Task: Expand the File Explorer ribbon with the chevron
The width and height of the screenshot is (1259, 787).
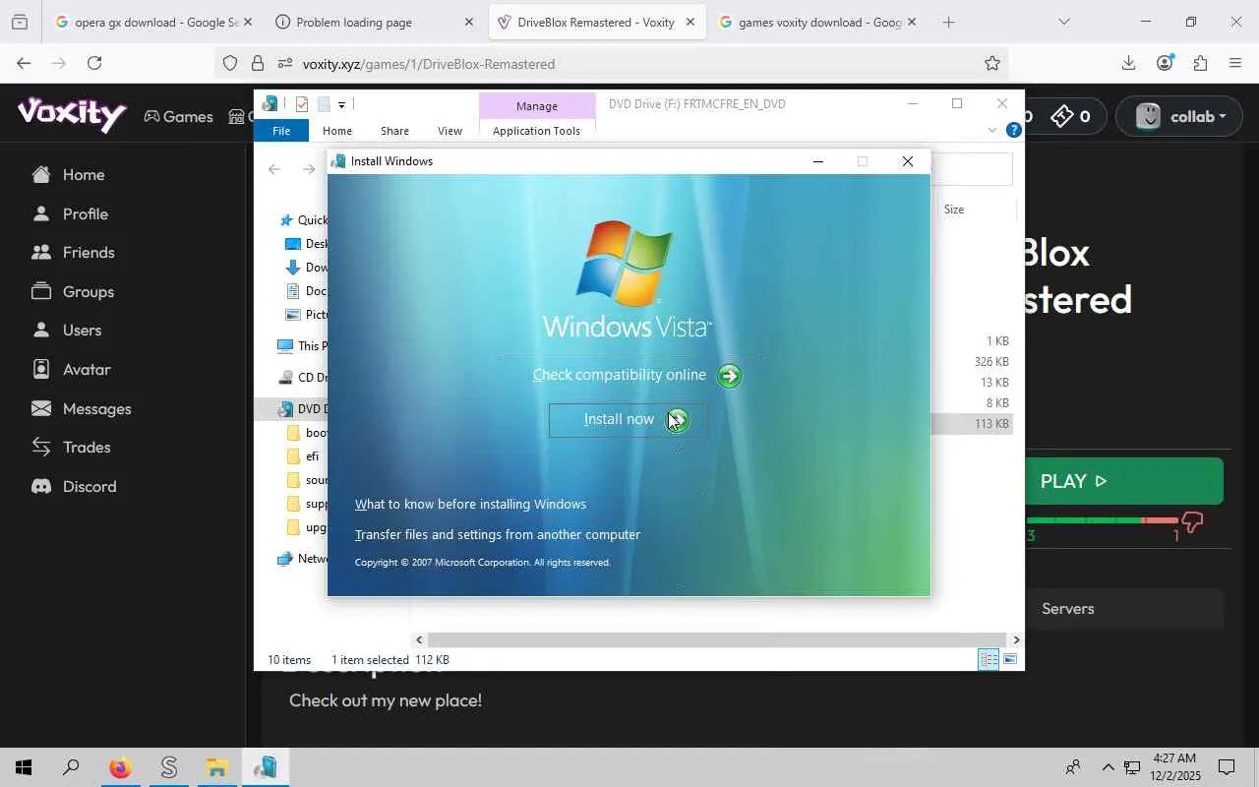Action: coord(991,130)
